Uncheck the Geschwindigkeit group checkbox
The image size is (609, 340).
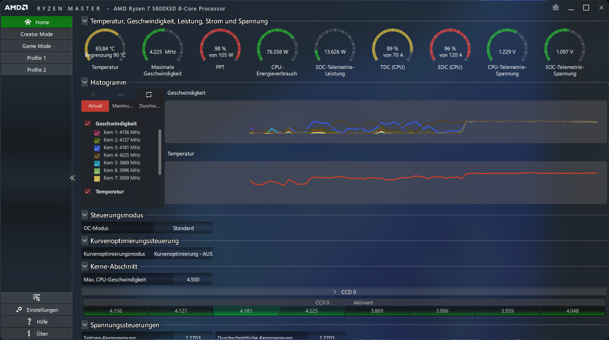pos(88,123)
